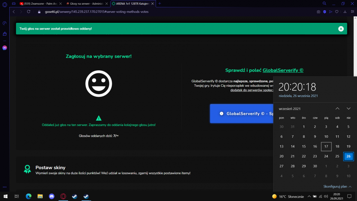Expand the Skonfiguruj plan section
This screenshot has height=201, width=357.
point(337,186)
